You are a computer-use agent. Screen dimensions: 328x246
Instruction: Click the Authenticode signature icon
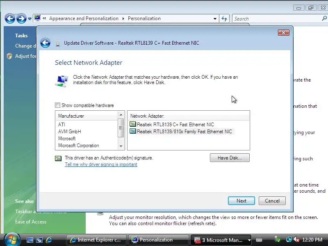(58, 158)
